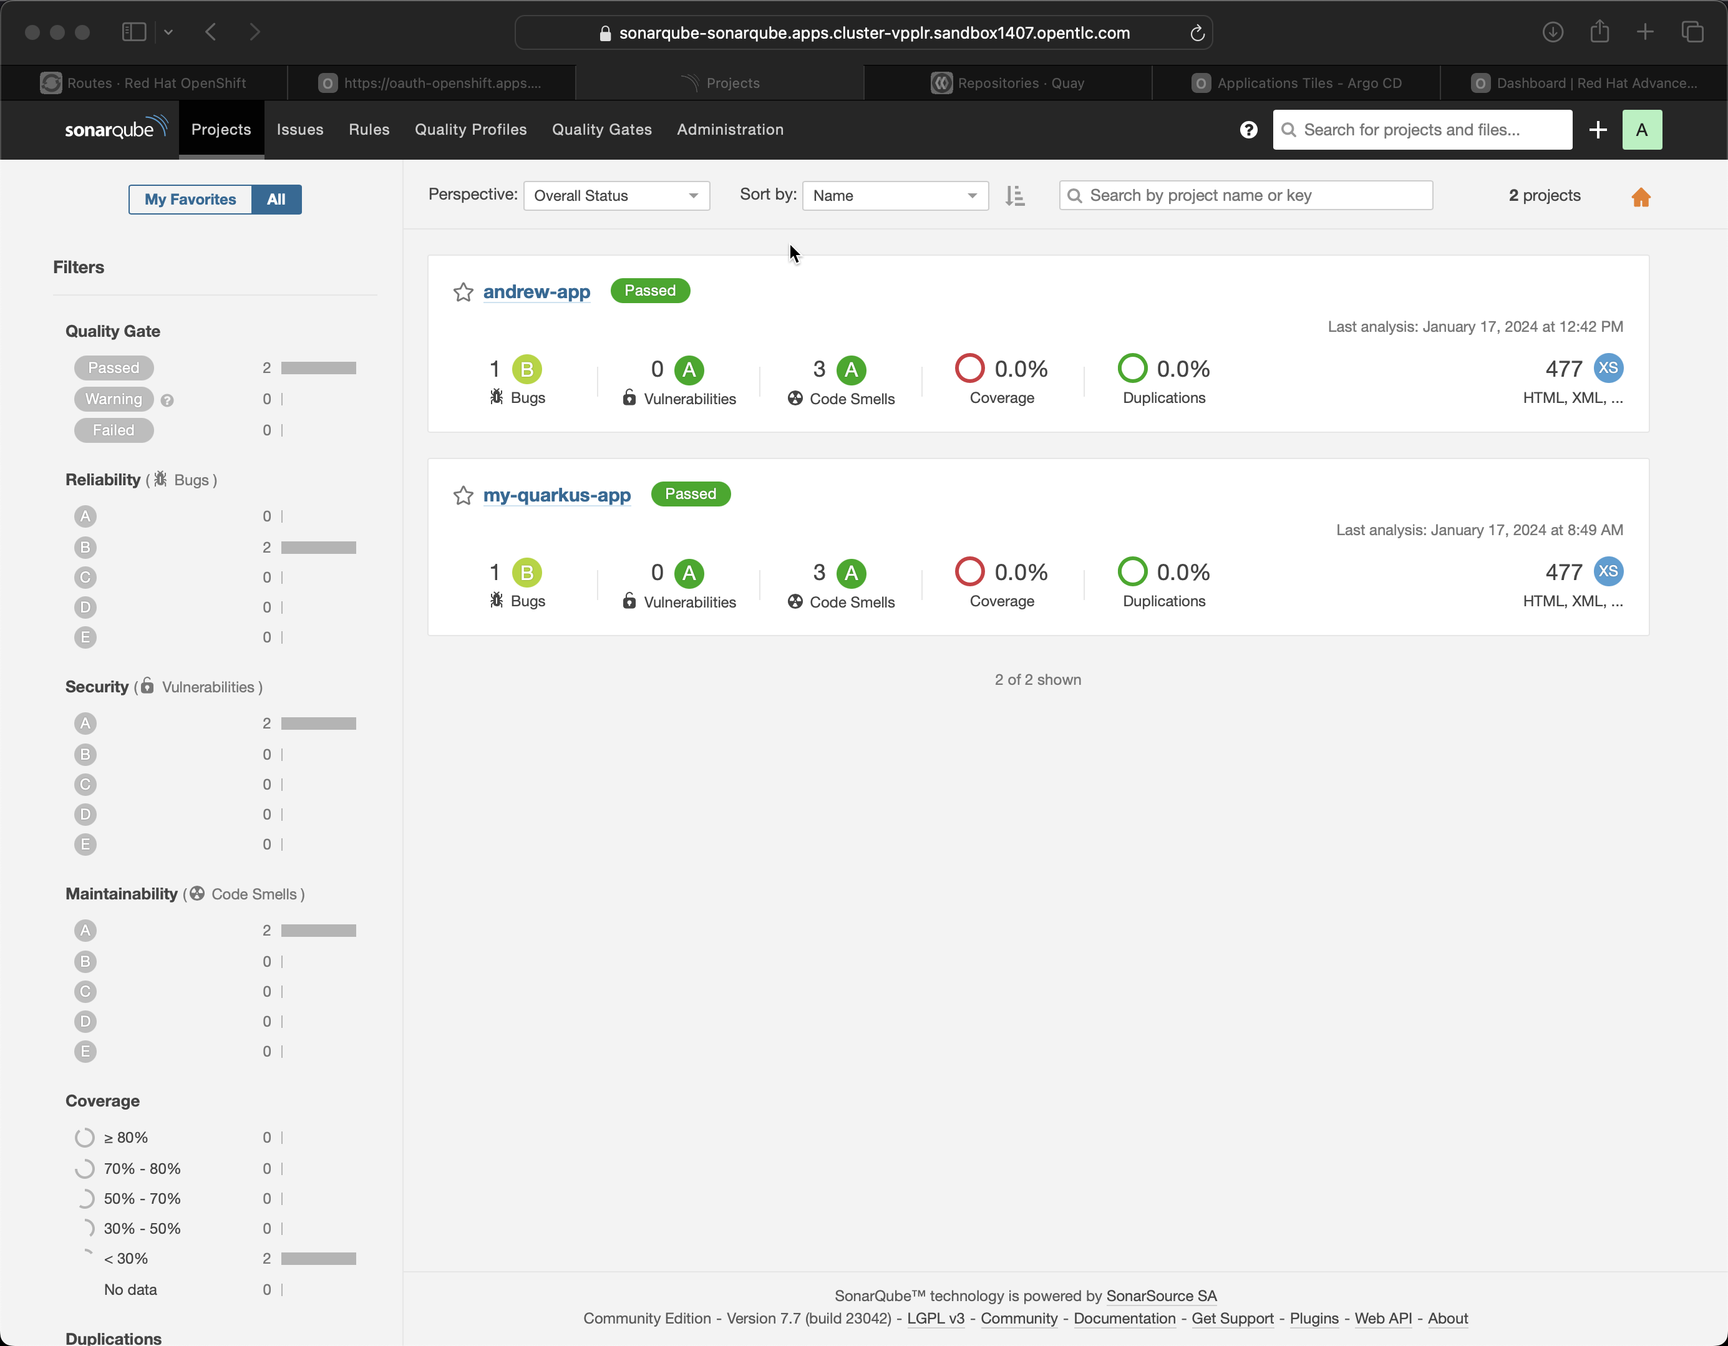The height and width of the screenshot is (1346, 1728).
Task: Open the Perspective Overall Status dropdown
Action: click(x=616, y=195)
